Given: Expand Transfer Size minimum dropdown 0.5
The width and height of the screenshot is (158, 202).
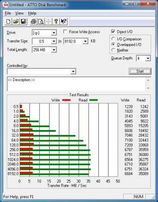Looking at the screenshot, I should pos(54,41).
